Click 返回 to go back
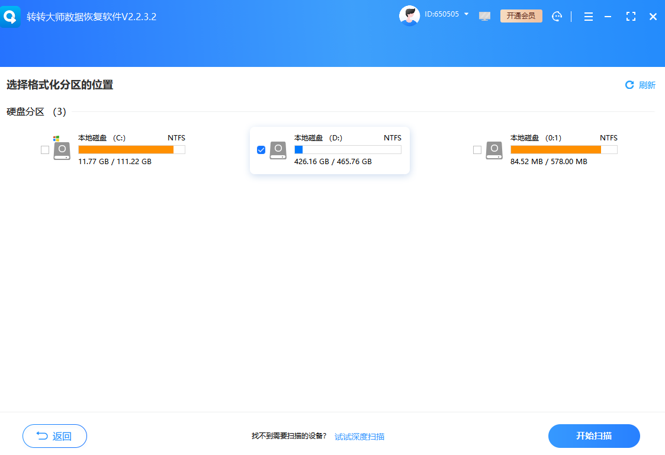The height and width of the screenshot is (455, 665). coord(54,436)
